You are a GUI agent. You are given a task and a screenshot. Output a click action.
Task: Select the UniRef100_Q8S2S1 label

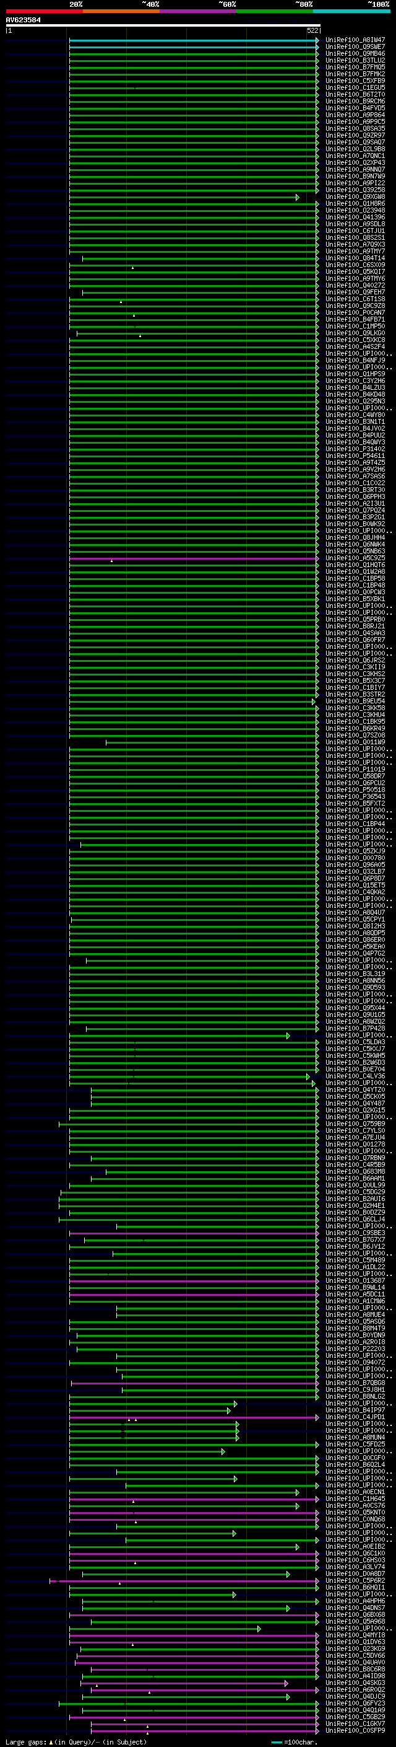tap(355, 237)
